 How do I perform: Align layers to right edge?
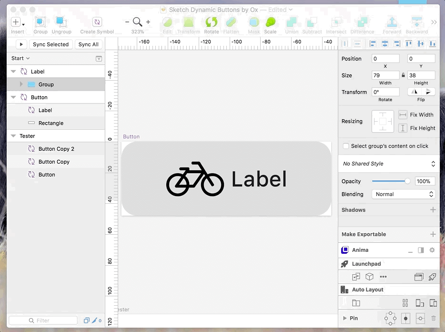pos(397,44)
